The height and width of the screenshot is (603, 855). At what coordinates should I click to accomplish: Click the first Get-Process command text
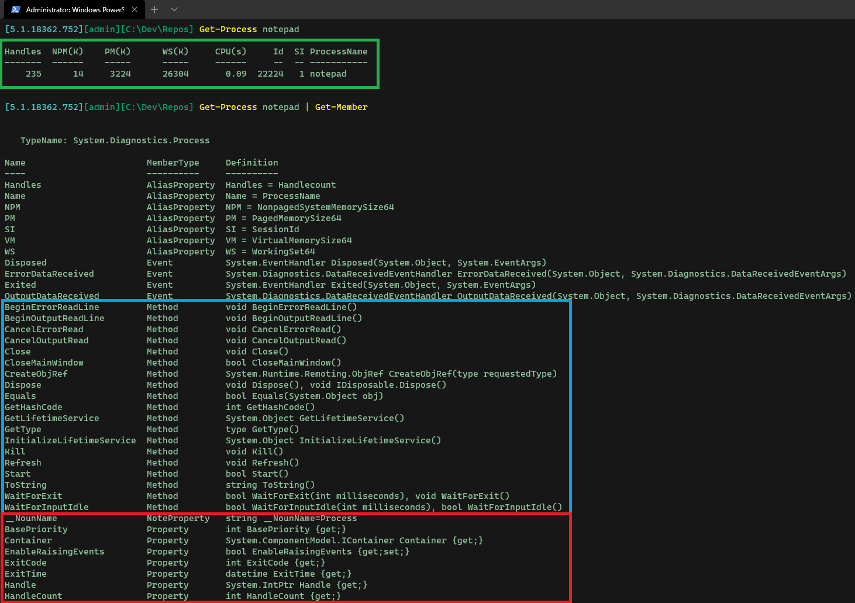227,29
